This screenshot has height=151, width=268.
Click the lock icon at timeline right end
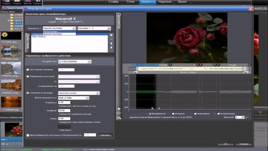point(246,73)
